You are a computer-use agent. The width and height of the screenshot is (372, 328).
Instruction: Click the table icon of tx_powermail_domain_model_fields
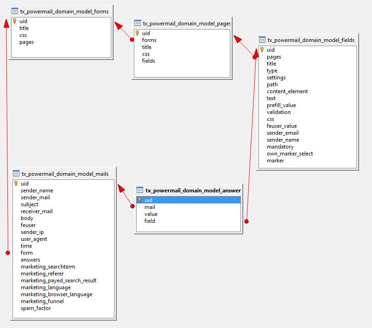pos(262,40)
